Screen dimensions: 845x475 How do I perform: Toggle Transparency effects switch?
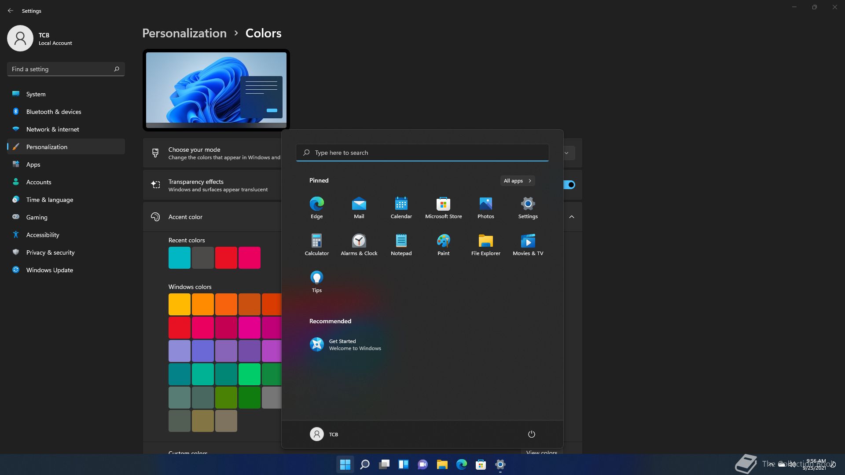569,185
